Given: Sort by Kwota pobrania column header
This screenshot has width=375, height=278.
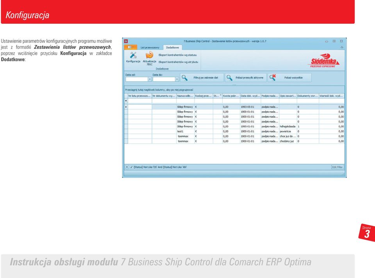Looking at the screenshot, I should click(231, 96).
